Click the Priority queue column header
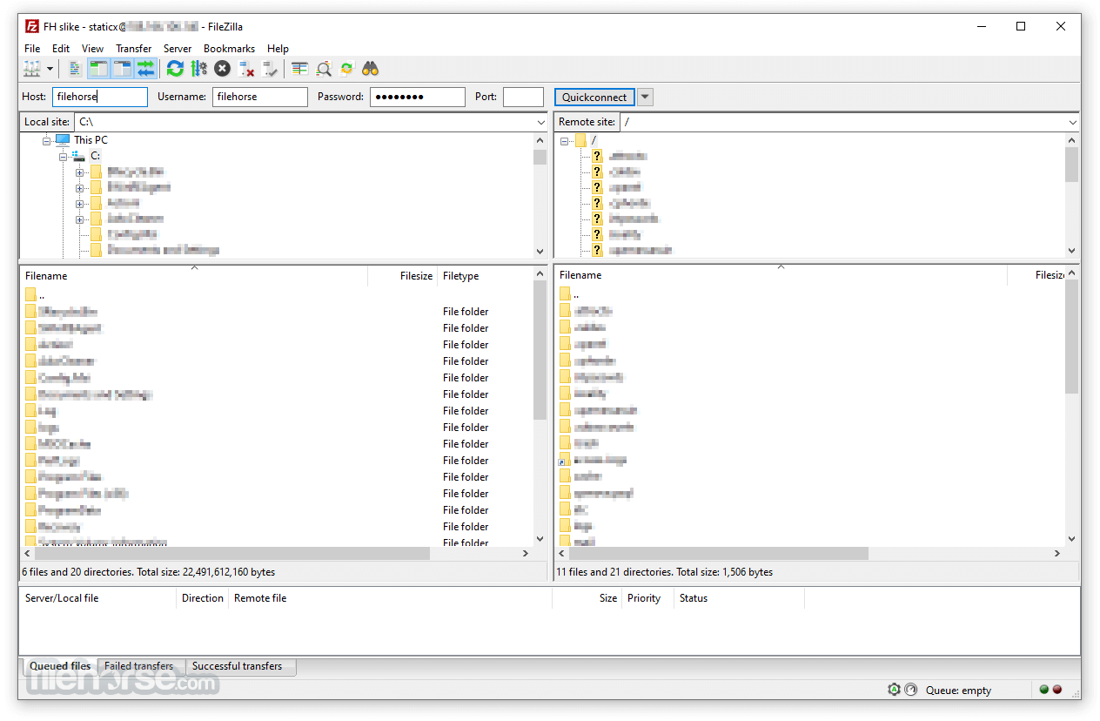The image size is (1100, 721). [647, 598]
